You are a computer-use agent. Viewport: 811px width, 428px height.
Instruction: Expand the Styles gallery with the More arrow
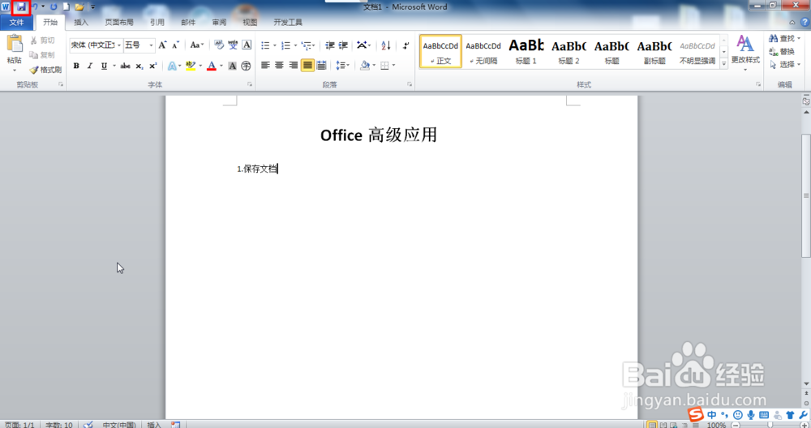click(x=723, y=63)
